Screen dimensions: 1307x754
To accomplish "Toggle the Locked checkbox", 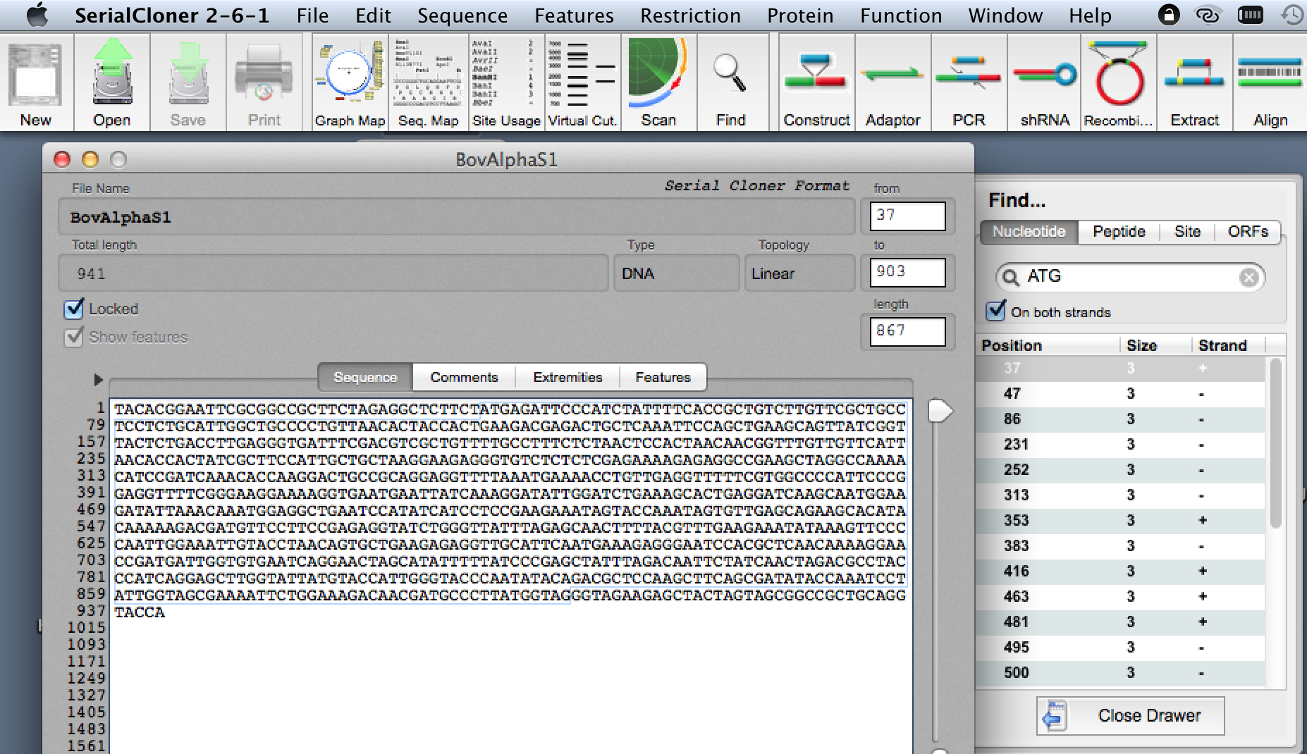I will coord(73,309).
